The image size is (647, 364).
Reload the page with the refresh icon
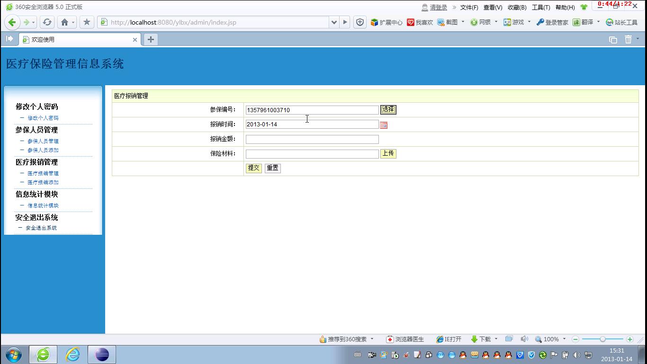47,22
